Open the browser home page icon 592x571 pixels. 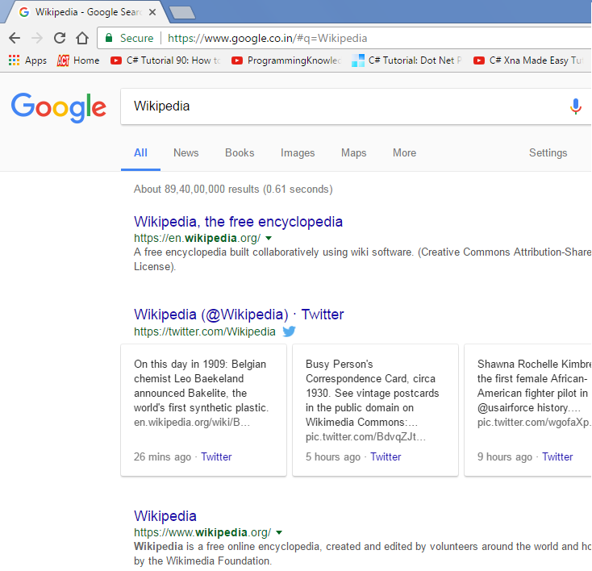point(82,38)
